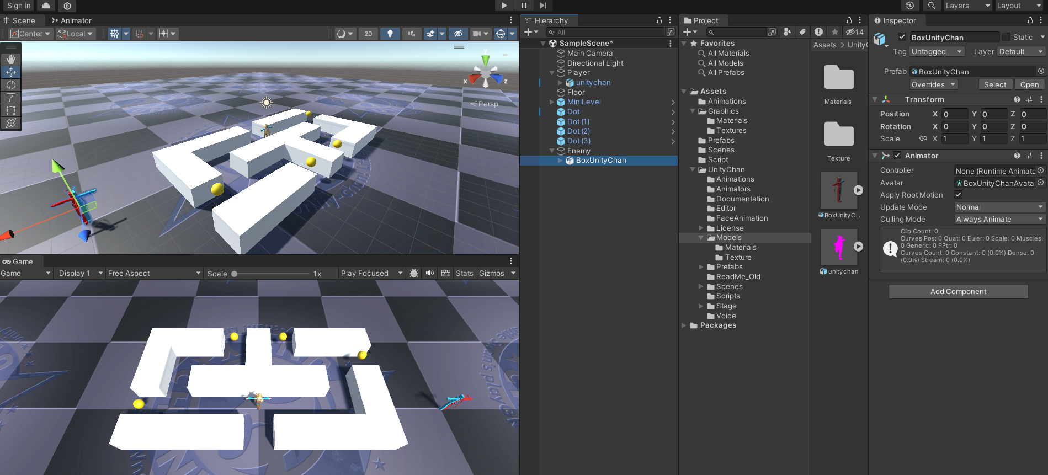Viewport: 1048px width, 475px height.
Task: Click the Project favorites star icon
Action: coord(834,32)
